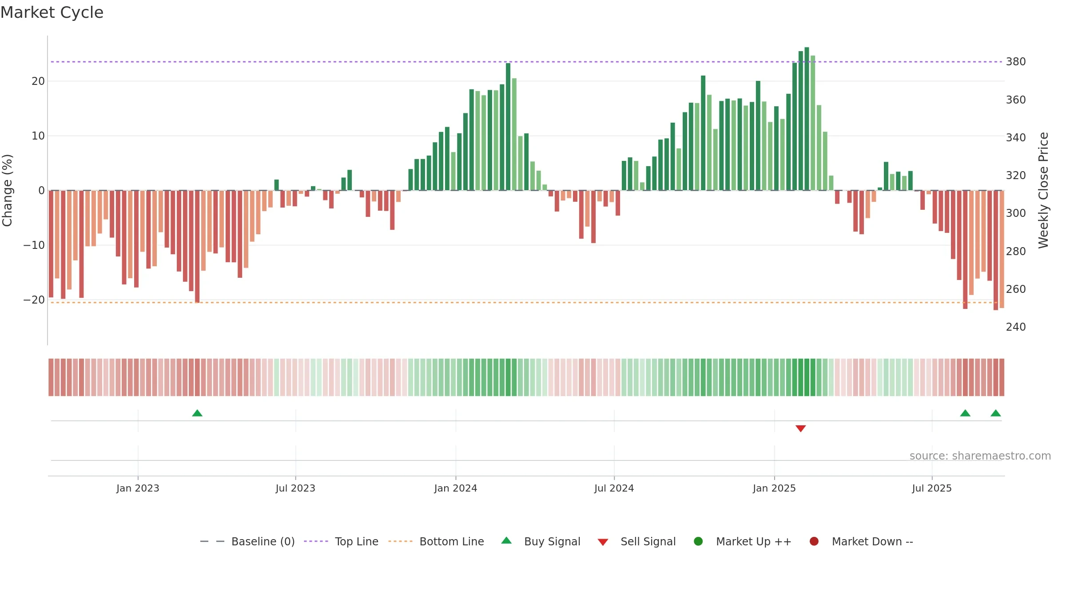The width and height of the screenshot is (1066, 600).
Task: Toggle the Top Line legend entry
Action: coord(341,541)
